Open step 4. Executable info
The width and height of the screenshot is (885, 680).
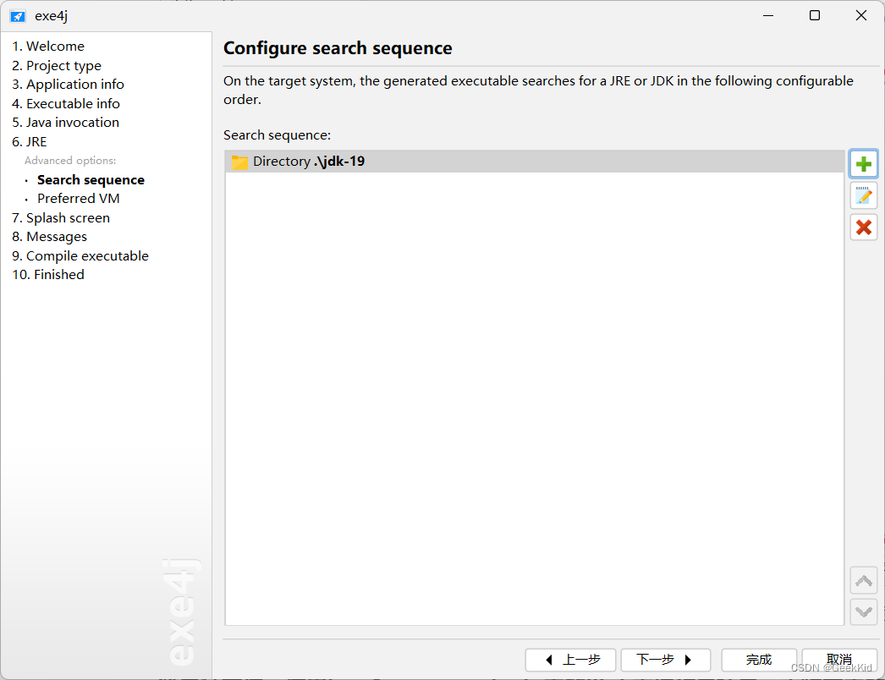[x=65, y=103]
